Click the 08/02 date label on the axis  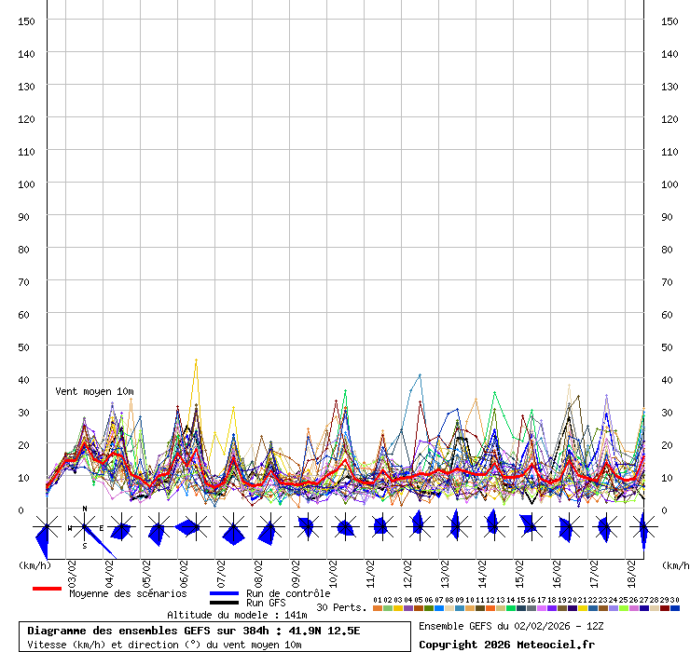[258, 569]
